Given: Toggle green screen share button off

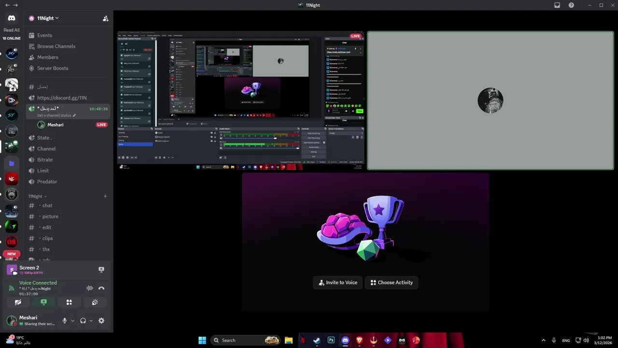Looking at the screenshot, I should pos(43,302).
